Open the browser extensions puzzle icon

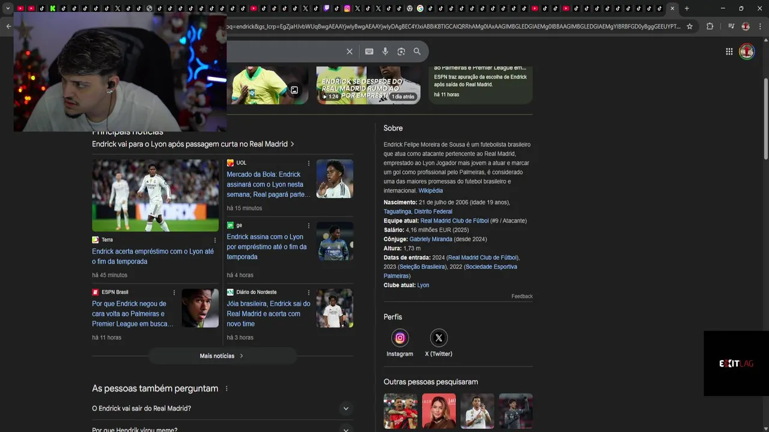pos(710,26)
